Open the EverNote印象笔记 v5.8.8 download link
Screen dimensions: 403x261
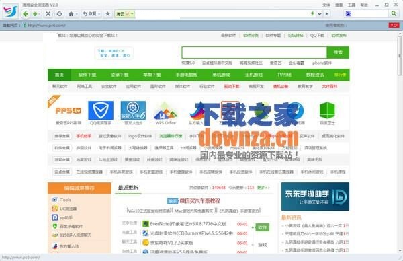coord(188,224)
